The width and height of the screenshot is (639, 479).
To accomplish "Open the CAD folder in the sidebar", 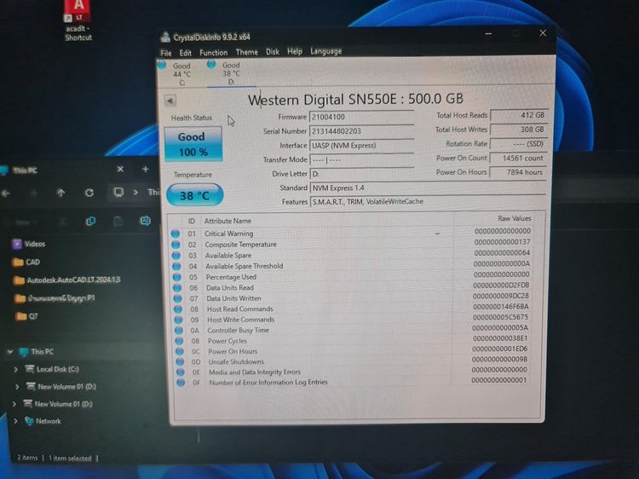I will [27, 262].
